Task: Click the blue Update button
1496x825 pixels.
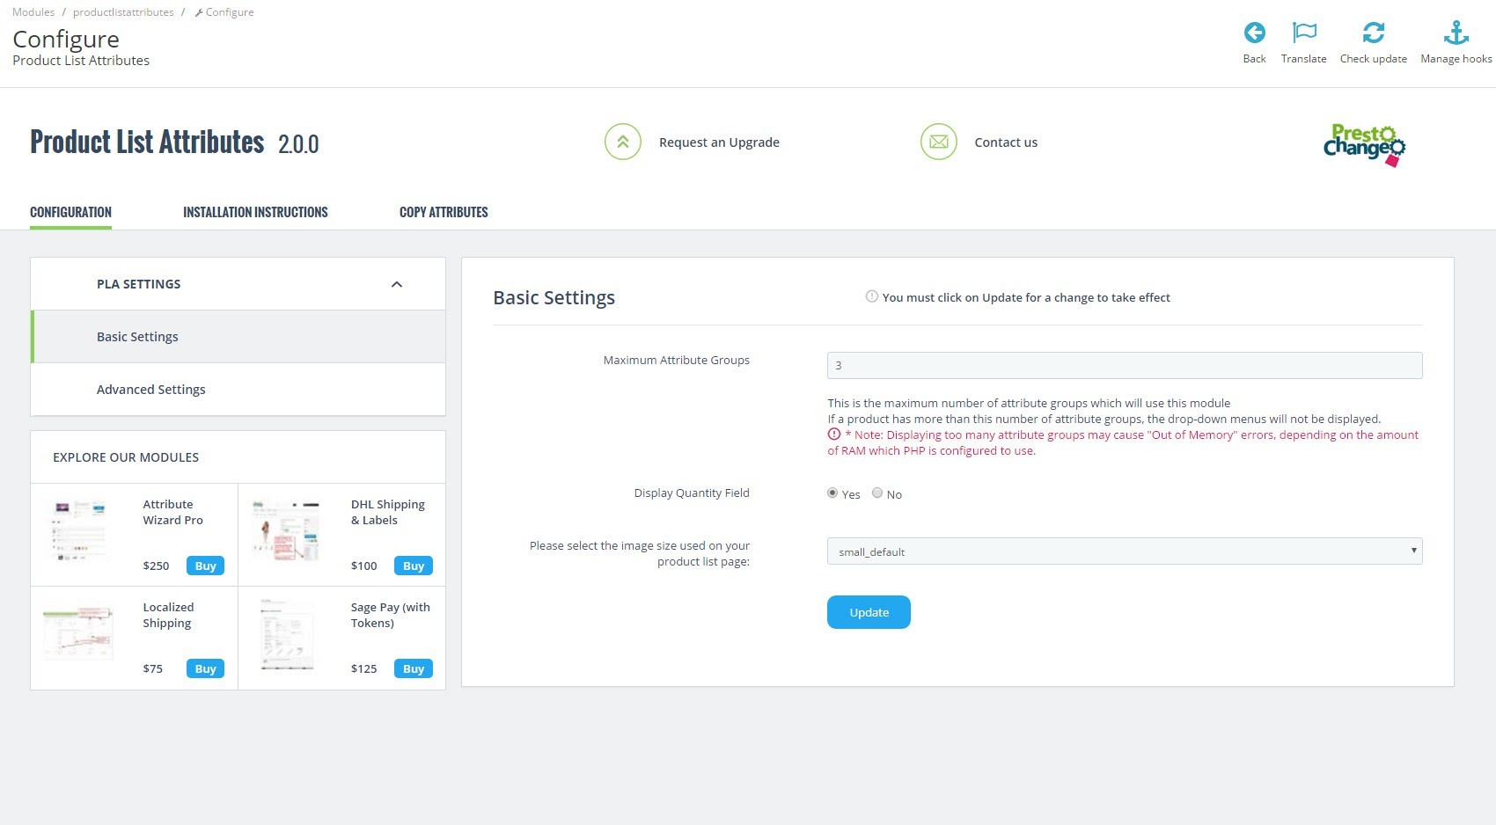Action: [869, 612]
